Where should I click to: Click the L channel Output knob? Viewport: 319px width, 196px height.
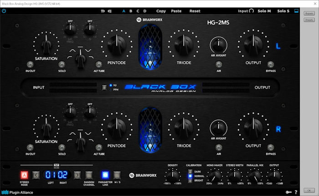(253, 45)
